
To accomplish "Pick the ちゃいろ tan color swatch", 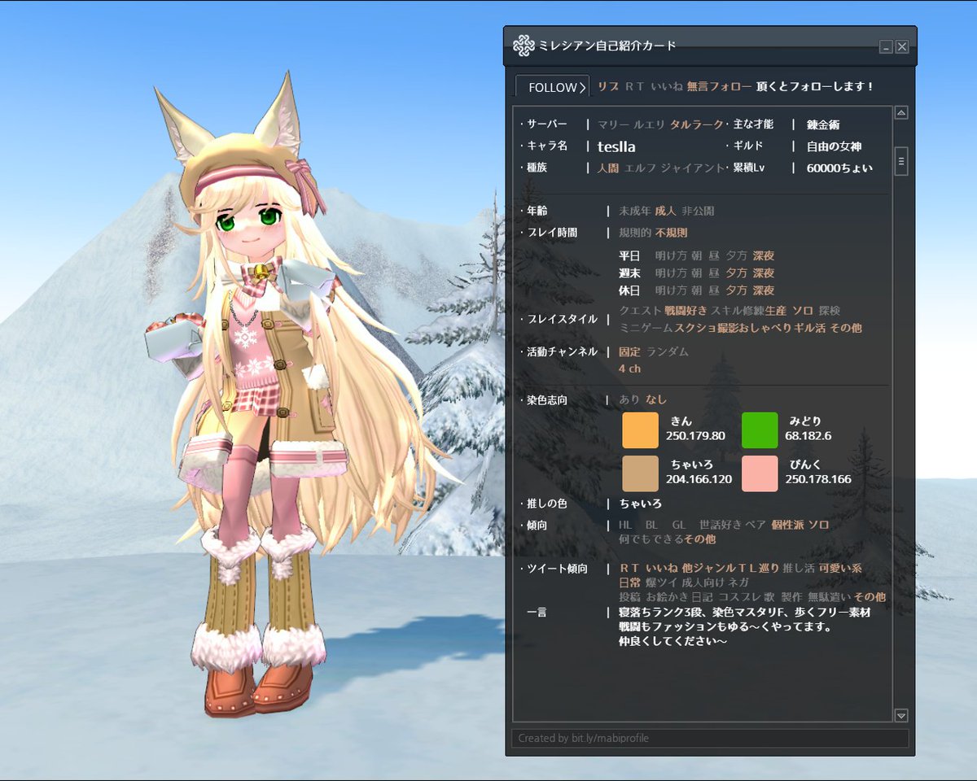I will pos(640,473).
